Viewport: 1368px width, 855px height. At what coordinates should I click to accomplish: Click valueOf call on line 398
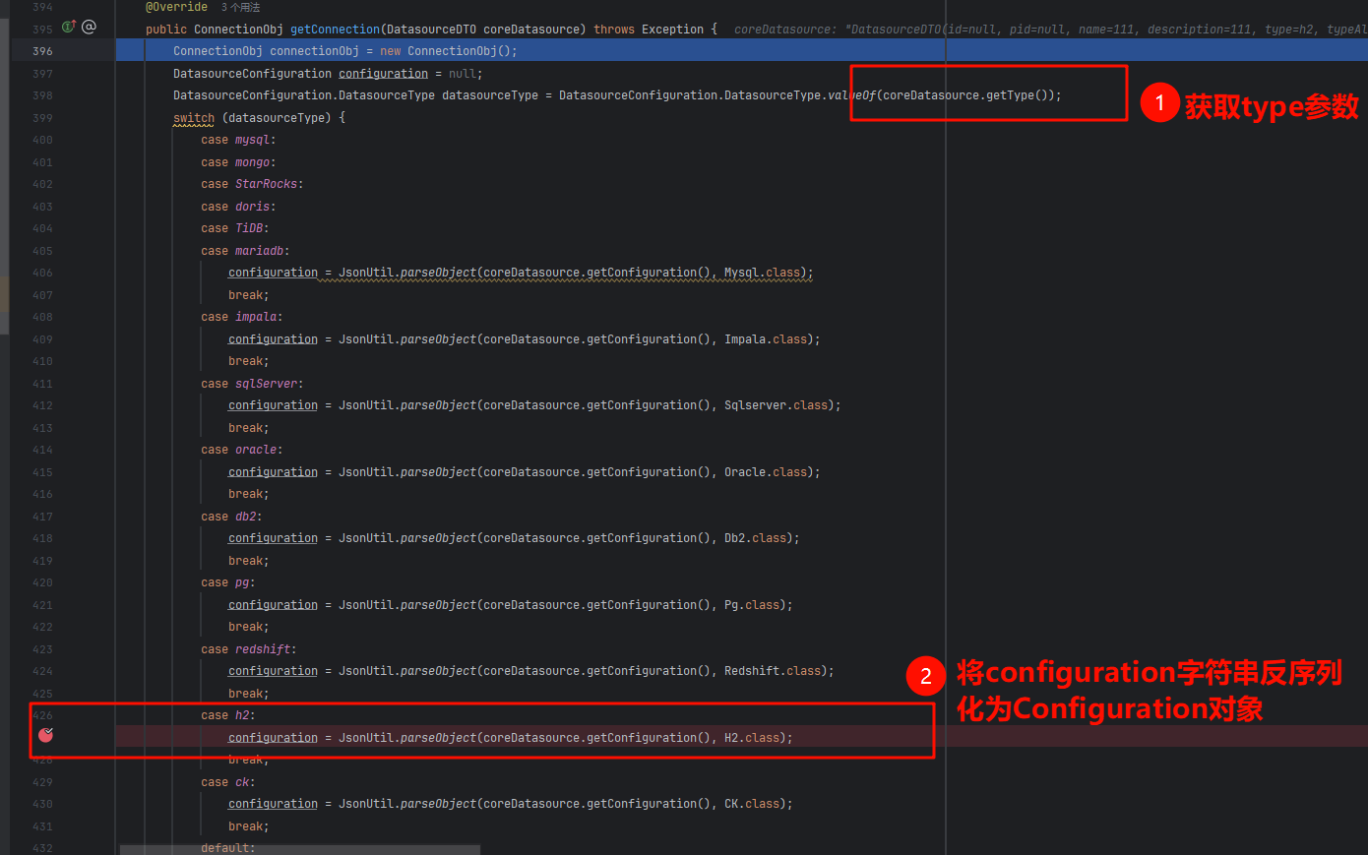851,95
